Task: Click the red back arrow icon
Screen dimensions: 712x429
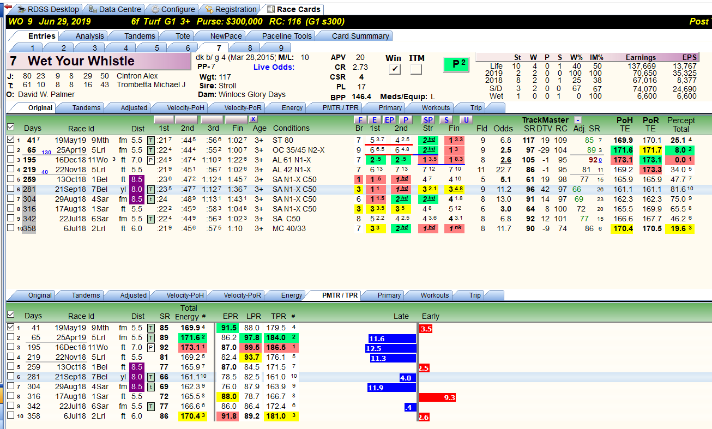Action: (8, 7)
